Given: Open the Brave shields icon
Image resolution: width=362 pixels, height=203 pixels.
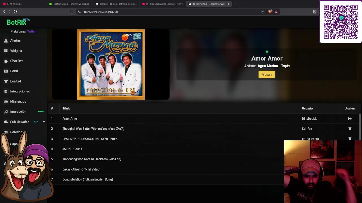Looking at the screenshot, I should (x=270, y=12).
